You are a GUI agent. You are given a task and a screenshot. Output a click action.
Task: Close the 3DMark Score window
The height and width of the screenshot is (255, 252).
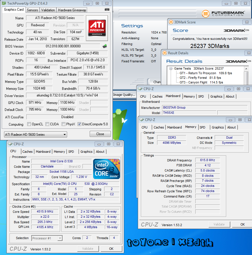(x=247, y=22)
